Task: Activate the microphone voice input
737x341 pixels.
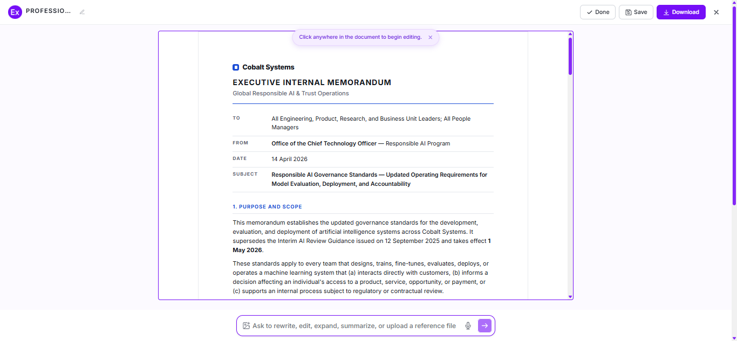Action: (x=468, y=325)
